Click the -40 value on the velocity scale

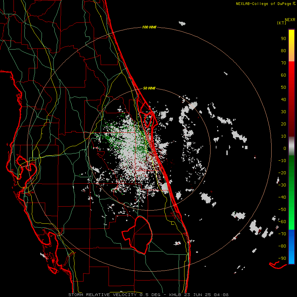coord(282,197)
